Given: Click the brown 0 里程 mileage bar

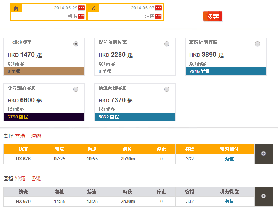Looking at the screenshot, I should tap(44, 71).
